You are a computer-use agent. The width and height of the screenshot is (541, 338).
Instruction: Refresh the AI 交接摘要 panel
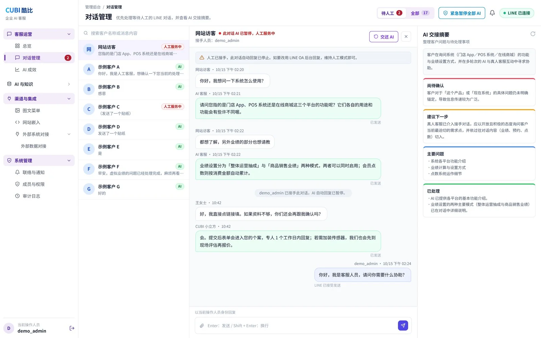[x=533, y=34]
